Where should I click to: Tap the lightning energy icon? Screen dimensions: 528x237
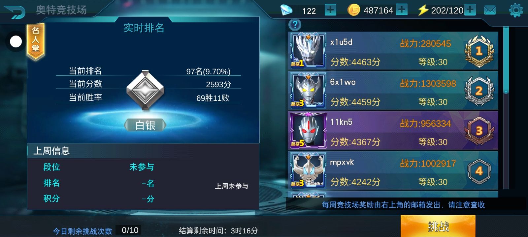point(423,10)
